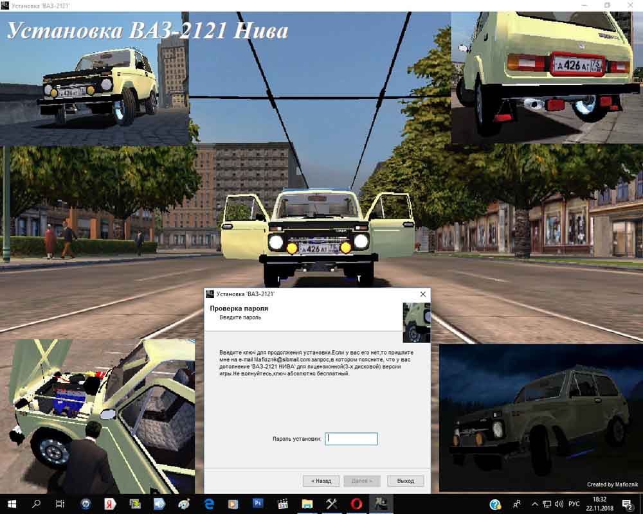Image resolution: width=643 pixels, height=514 pixels.
Task: Open Task View on the taskbar
Action: [60, 504]
